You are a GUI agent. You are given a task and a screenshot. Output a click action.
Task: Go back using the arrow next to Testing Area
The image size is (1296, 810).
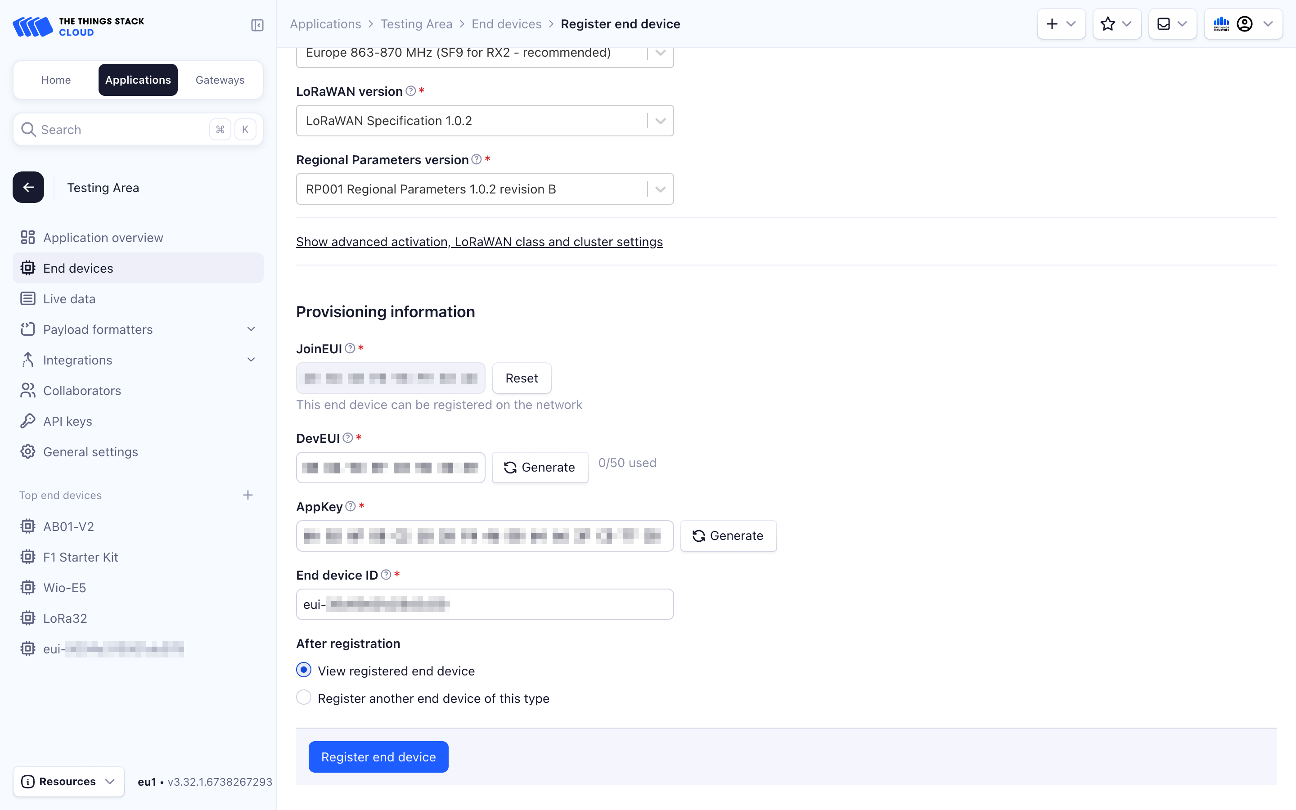click(x=28, y=187)
